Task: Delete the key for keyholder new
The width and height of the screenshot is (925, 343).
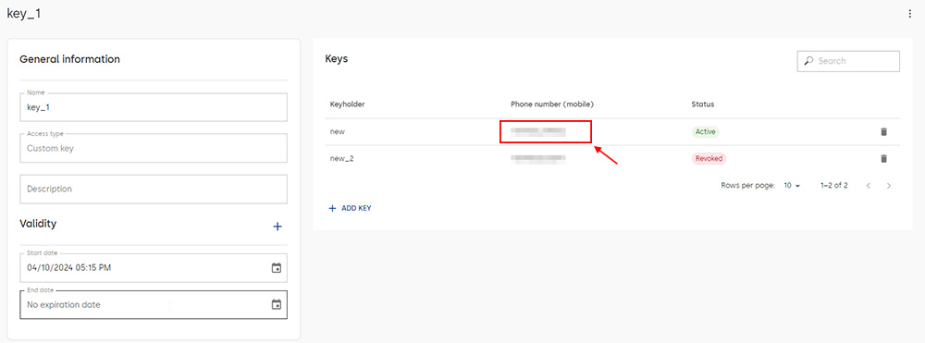Action: pyautogui.click(x=883, y=132)
